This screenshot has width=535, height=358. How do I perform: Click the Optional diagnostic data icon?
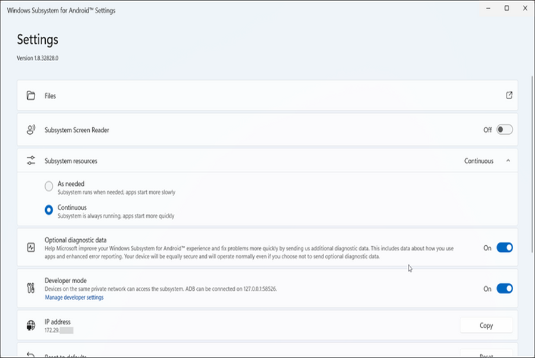(31, 248)
